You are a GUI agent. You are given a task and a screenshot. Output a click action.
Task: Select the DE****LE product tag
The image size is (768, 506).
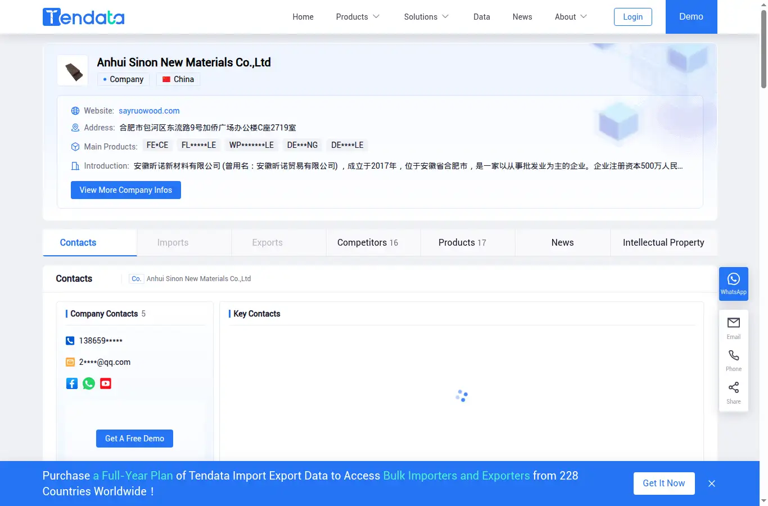point(347,145)
